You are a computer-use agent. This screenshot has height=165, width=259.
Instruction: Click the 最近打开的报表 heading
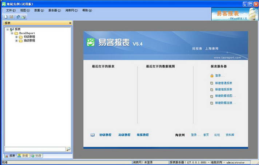click(x=103, y=66)
